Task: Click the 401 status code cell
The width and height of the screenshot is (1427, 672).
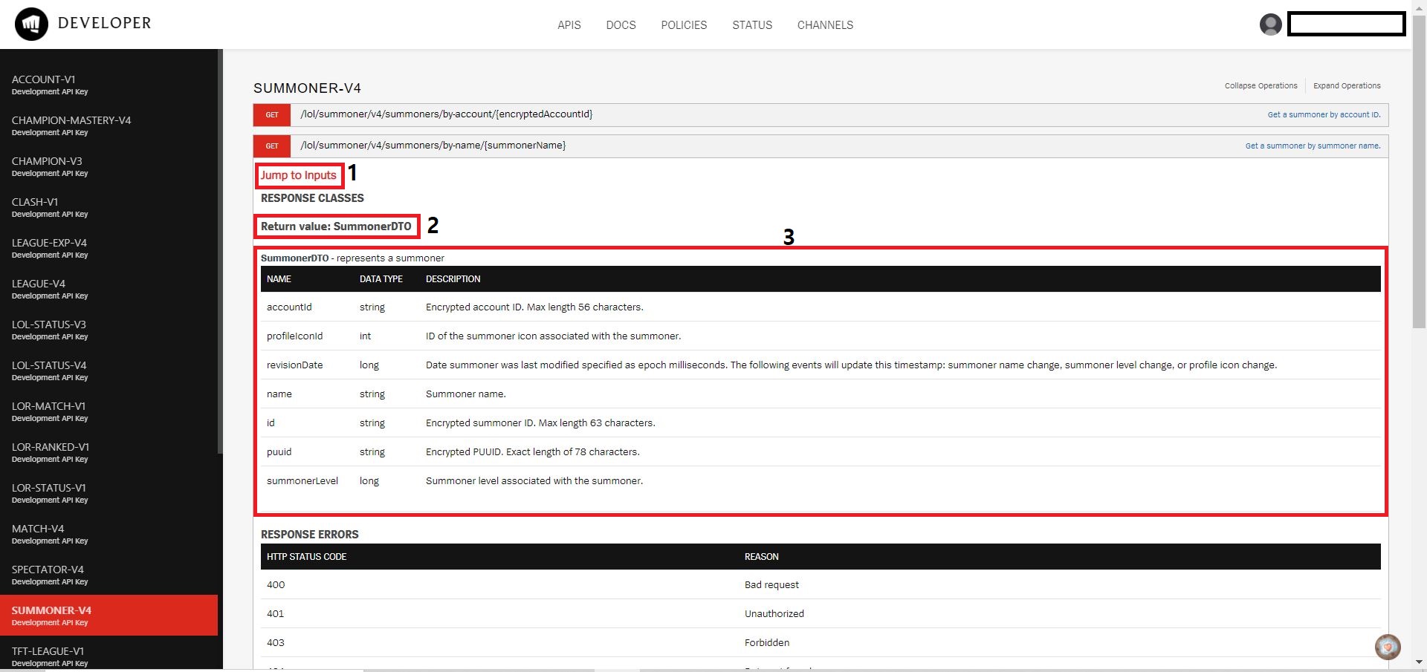Action: click(275, 613)
